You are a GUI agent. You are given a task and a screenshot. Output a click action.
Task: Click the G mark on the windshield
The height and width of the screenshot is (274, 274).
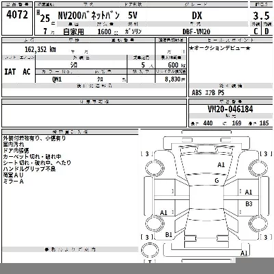[216, 181]
